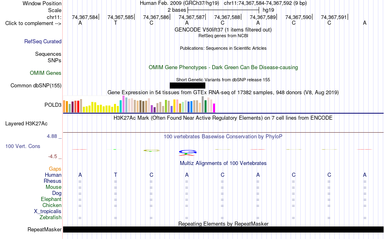
Task: Click the SNPs track label
Action: [x=55, y=60]
